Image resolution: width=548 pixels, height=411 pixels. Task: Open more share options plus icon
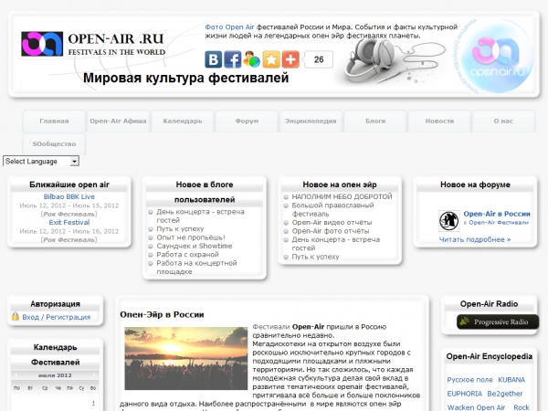point(290,59)
